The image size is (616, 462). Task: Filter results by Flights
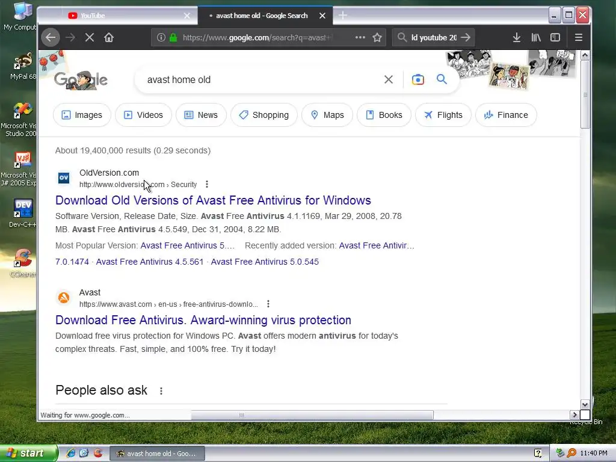tap(443, 115)
